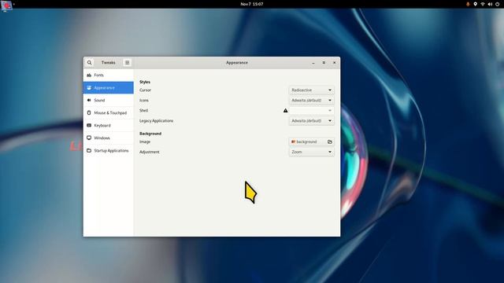Click the Shell warning triangle icon
504x283 pixels.
pyautogui.click(x=285, y=110)
